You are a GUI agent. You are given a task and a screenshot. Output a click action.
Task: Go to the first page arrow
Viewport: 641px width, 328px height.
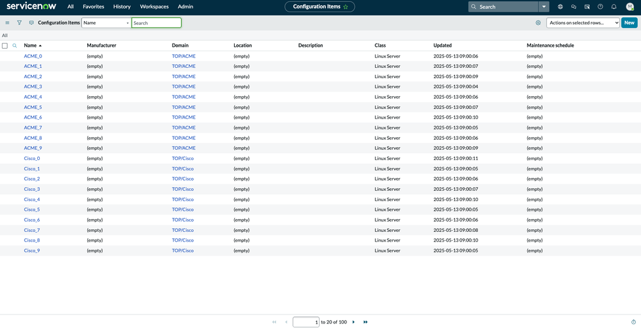click(274, 322)
